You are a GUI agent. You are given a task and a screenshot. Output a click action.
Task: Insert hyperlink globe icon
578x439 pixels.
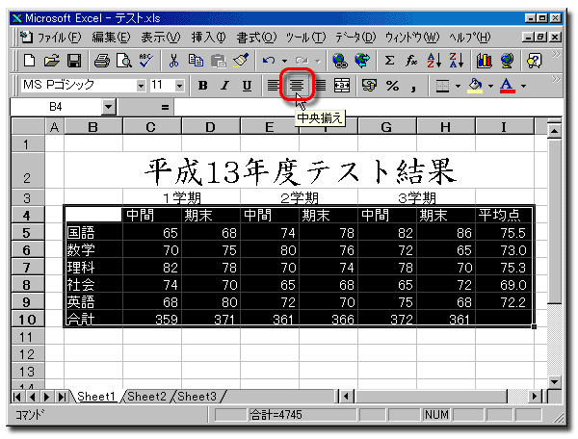point(339,61)
